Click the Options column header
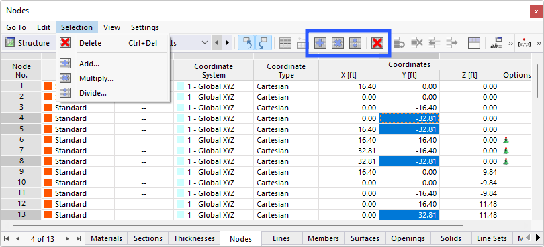This screenshot has height=247, width=544. tap(516, 75)
